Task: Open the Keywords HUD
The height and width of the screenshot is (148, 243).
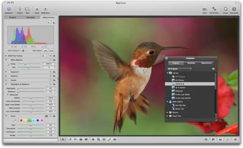Action: click(x=234, y=9)
